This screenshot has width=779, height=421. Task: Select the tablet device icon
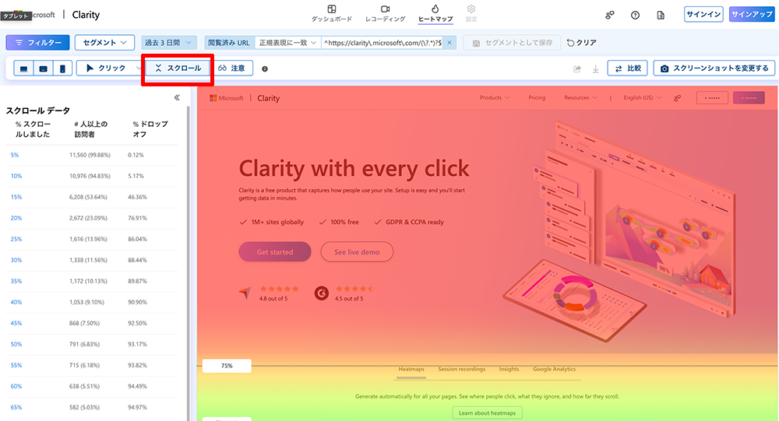(x=44, y=68)
